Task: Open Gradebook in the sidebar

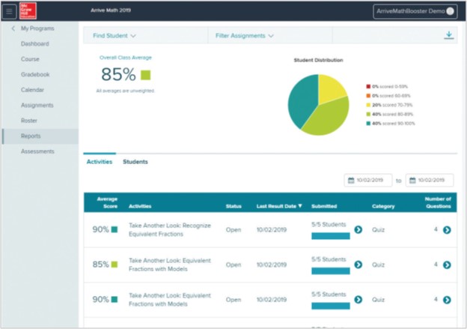Action: click(x=35, y=75)
